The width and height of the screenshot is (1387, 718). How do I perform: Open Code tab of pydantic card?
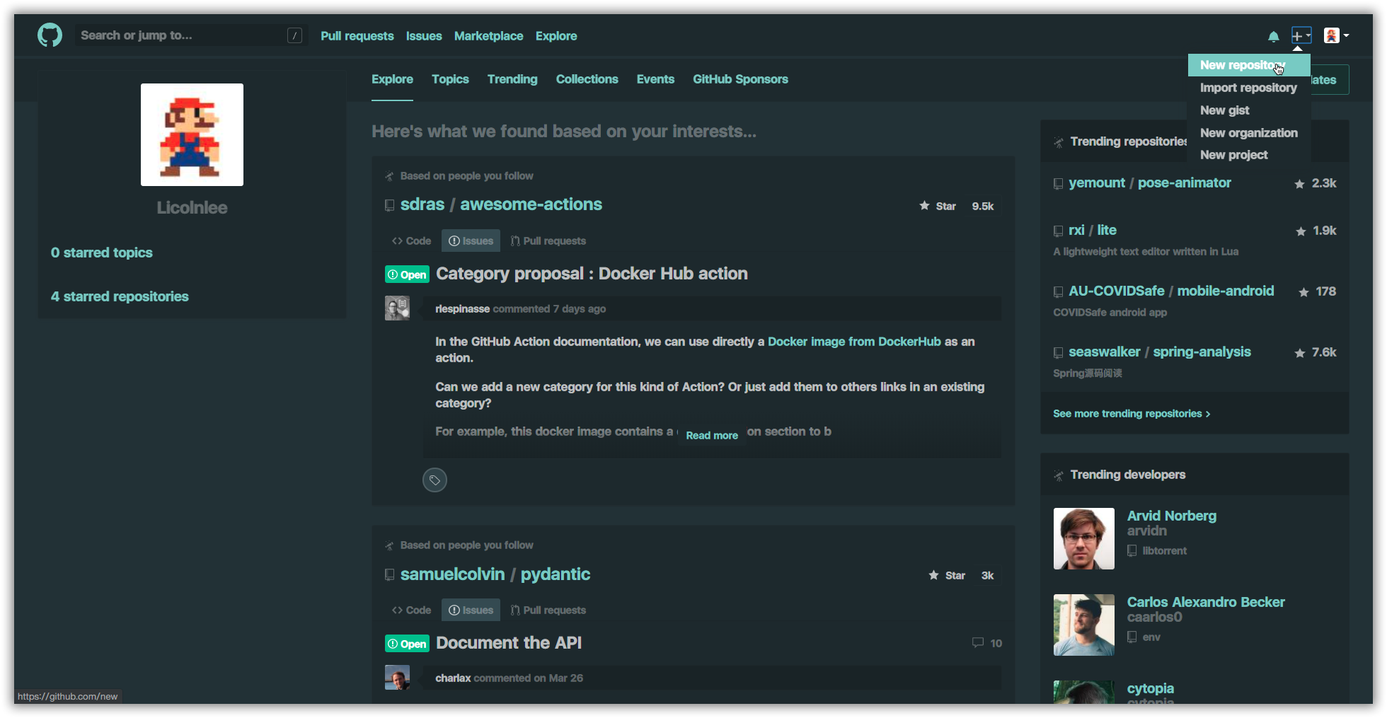point(411,610)
